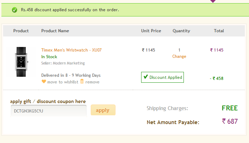
Task: Open the Timex wristwatch product thumbnail
Action: tap(21, 62)
